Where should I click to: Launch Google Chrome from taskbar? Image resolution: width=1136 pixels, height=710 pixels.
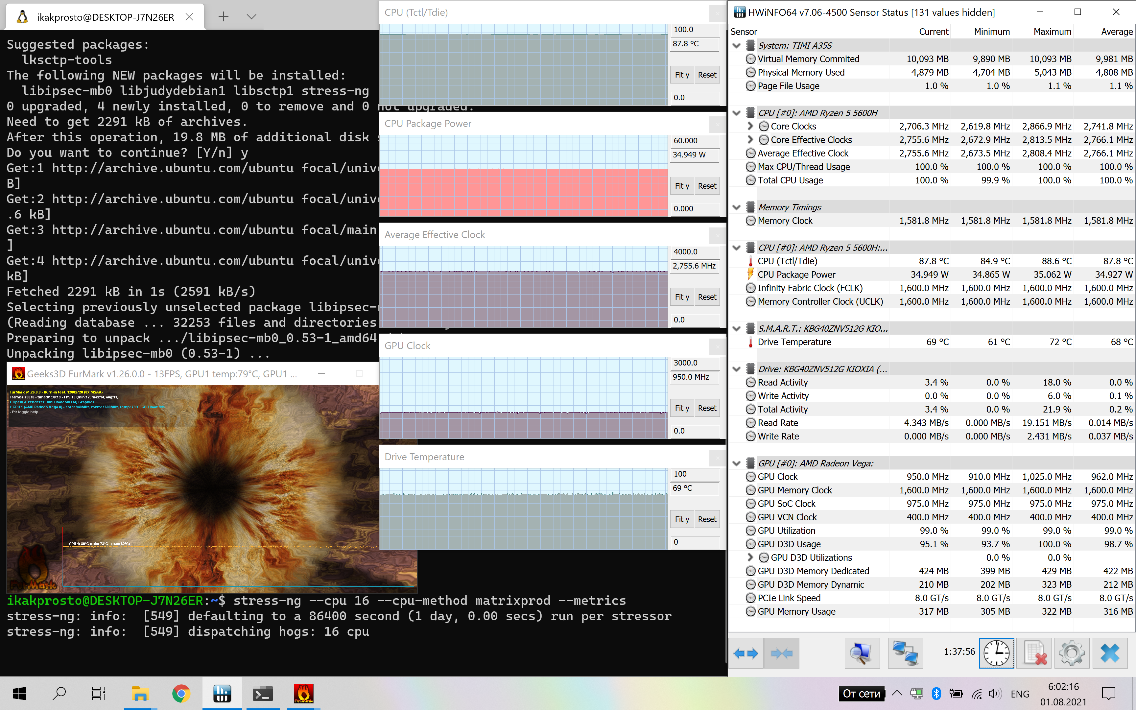pos(181,694)
